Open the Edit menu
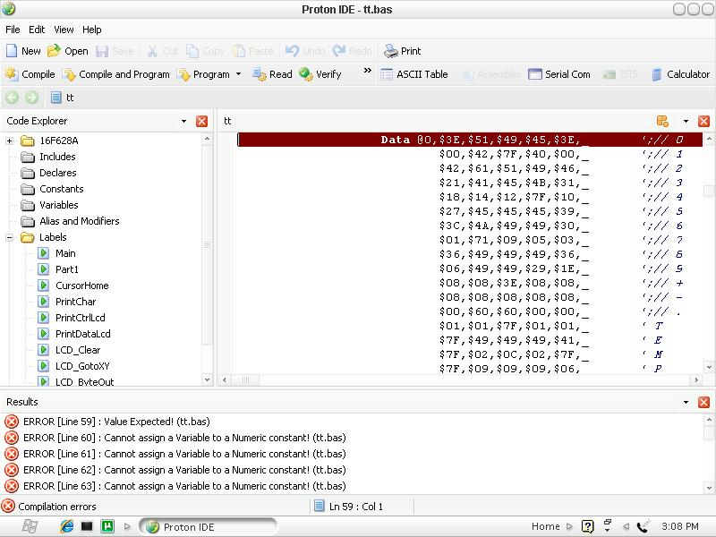The height and width of the screenshot is (537, 716). (37, 30)
